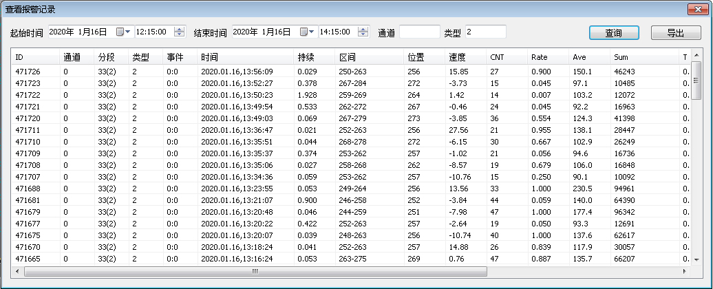Click the vertical scrollbar thumb
This screenshot has width=713, height=289.
tap(696, 80)
